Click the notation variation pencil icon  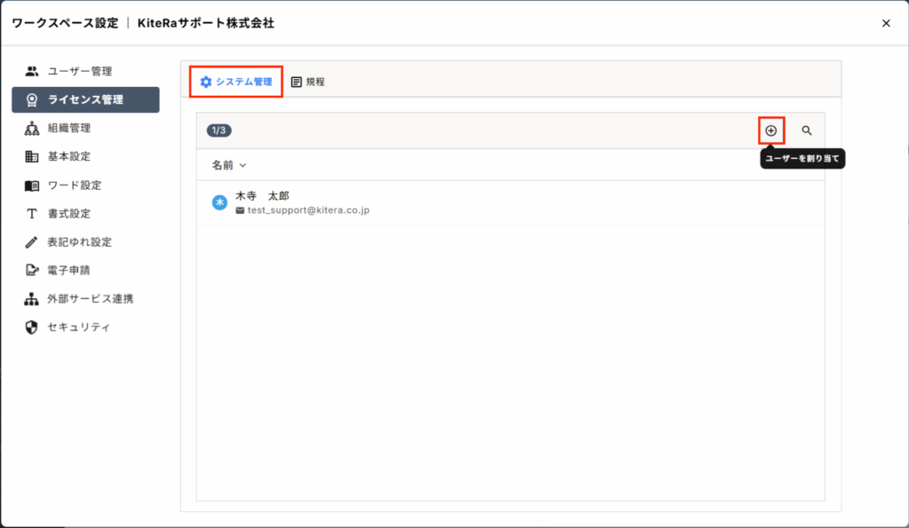pos(32,242)
